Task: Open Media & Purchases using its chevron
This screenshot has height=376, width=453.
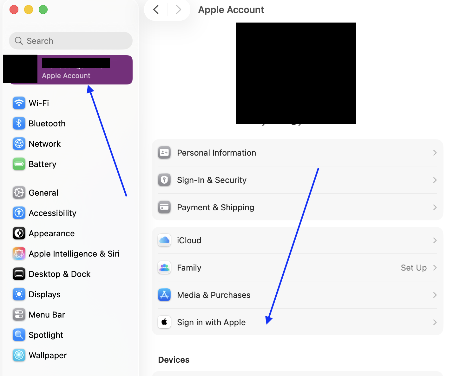Action: click(435, 295)
